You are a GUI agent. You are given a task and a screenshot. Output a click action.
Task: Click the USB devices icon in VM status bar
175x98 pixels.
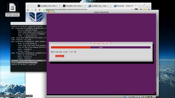[x=130, y=97]
